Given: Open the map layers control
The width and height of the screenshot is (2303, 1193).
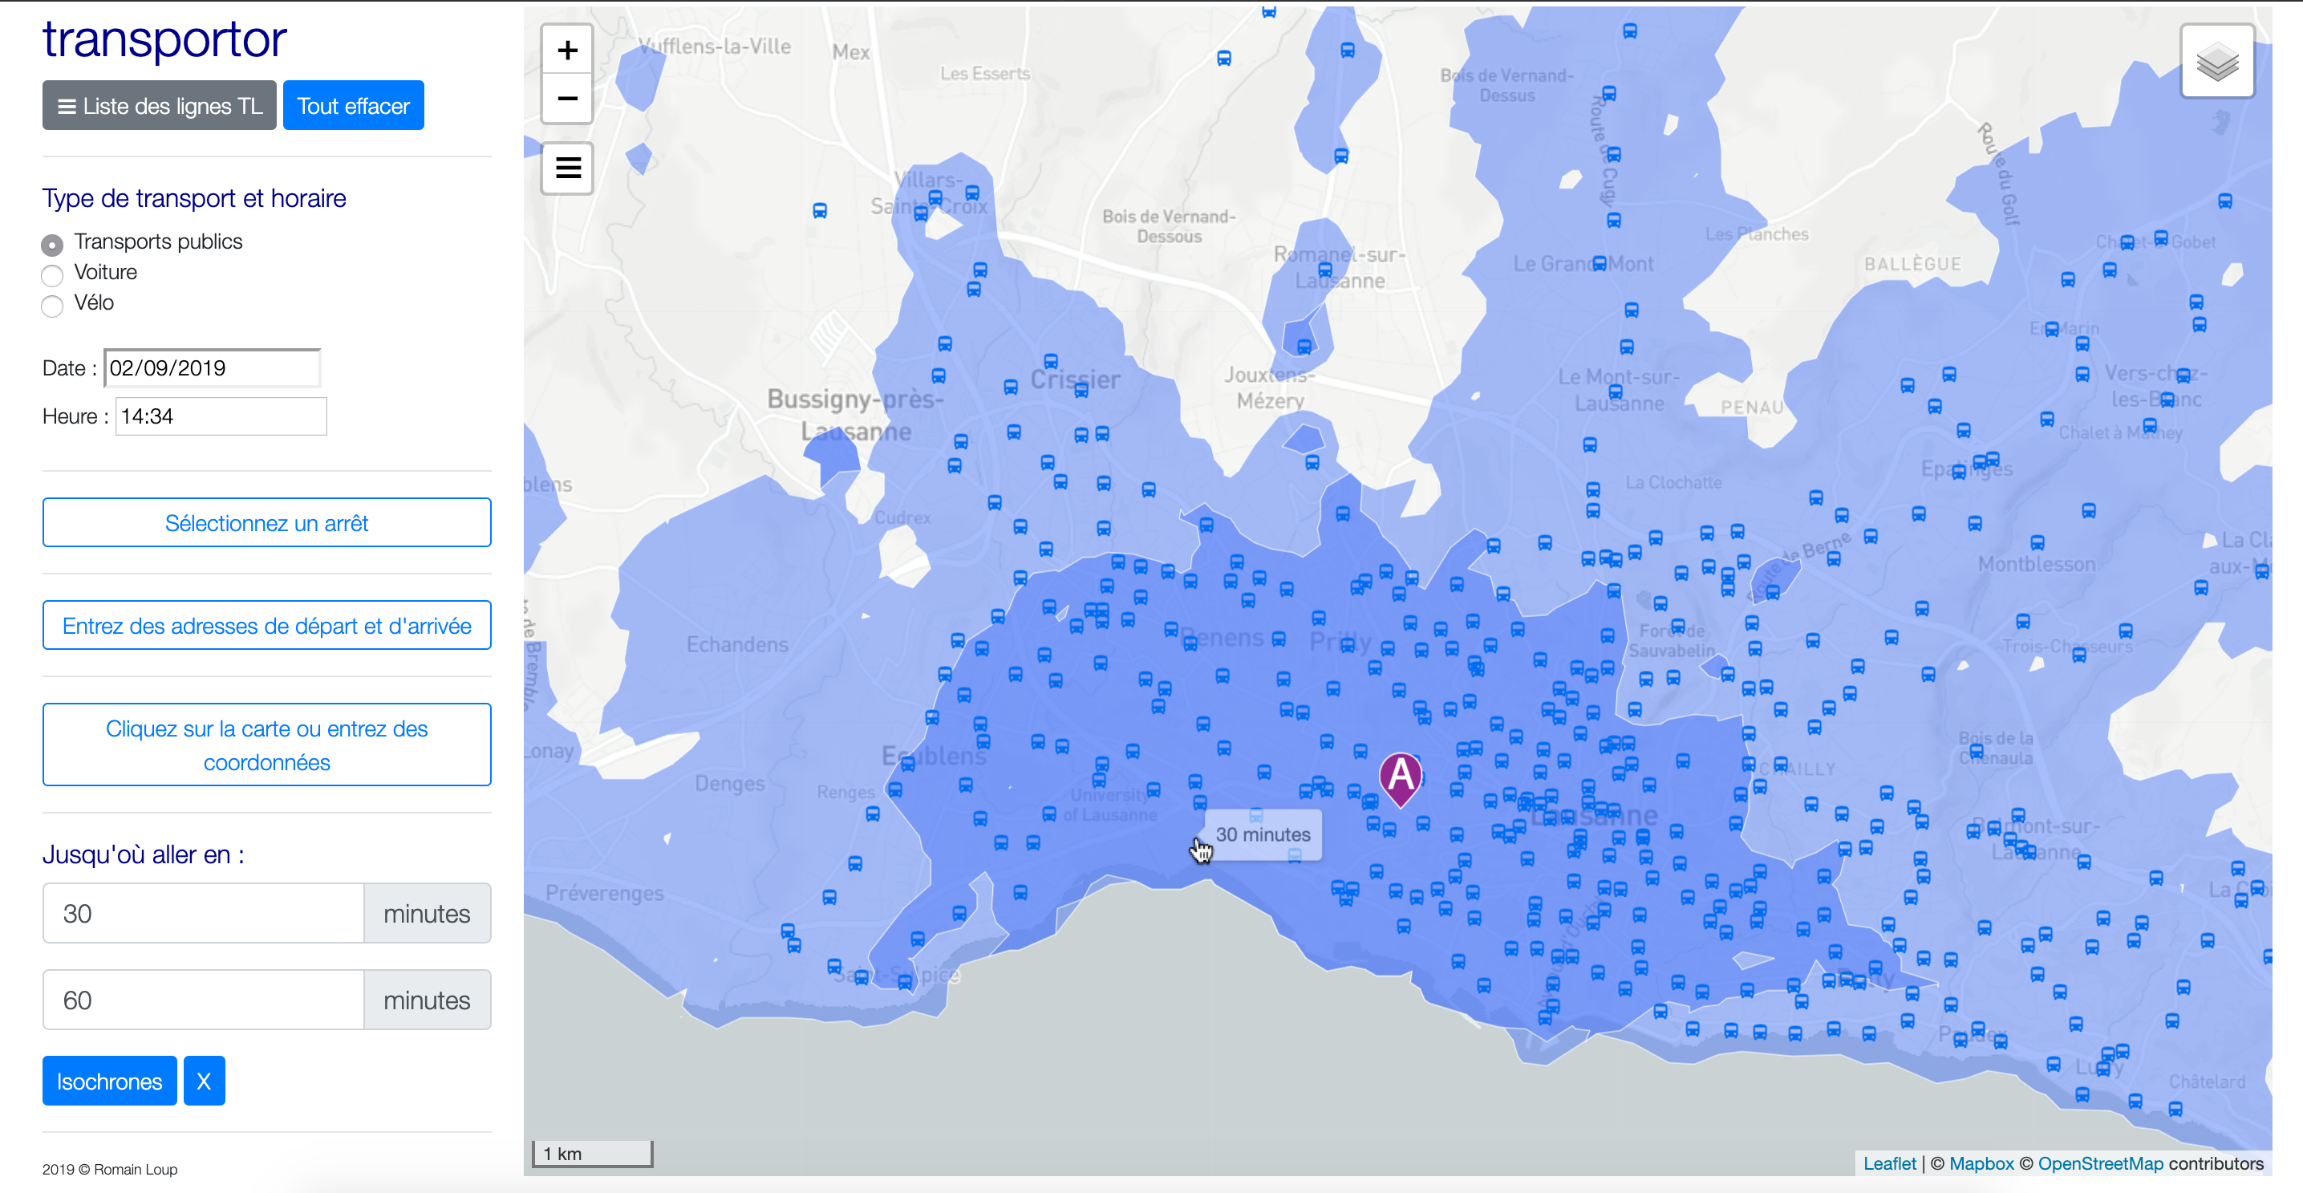Looking at the screenshot, I should [x=2216, y=62].
